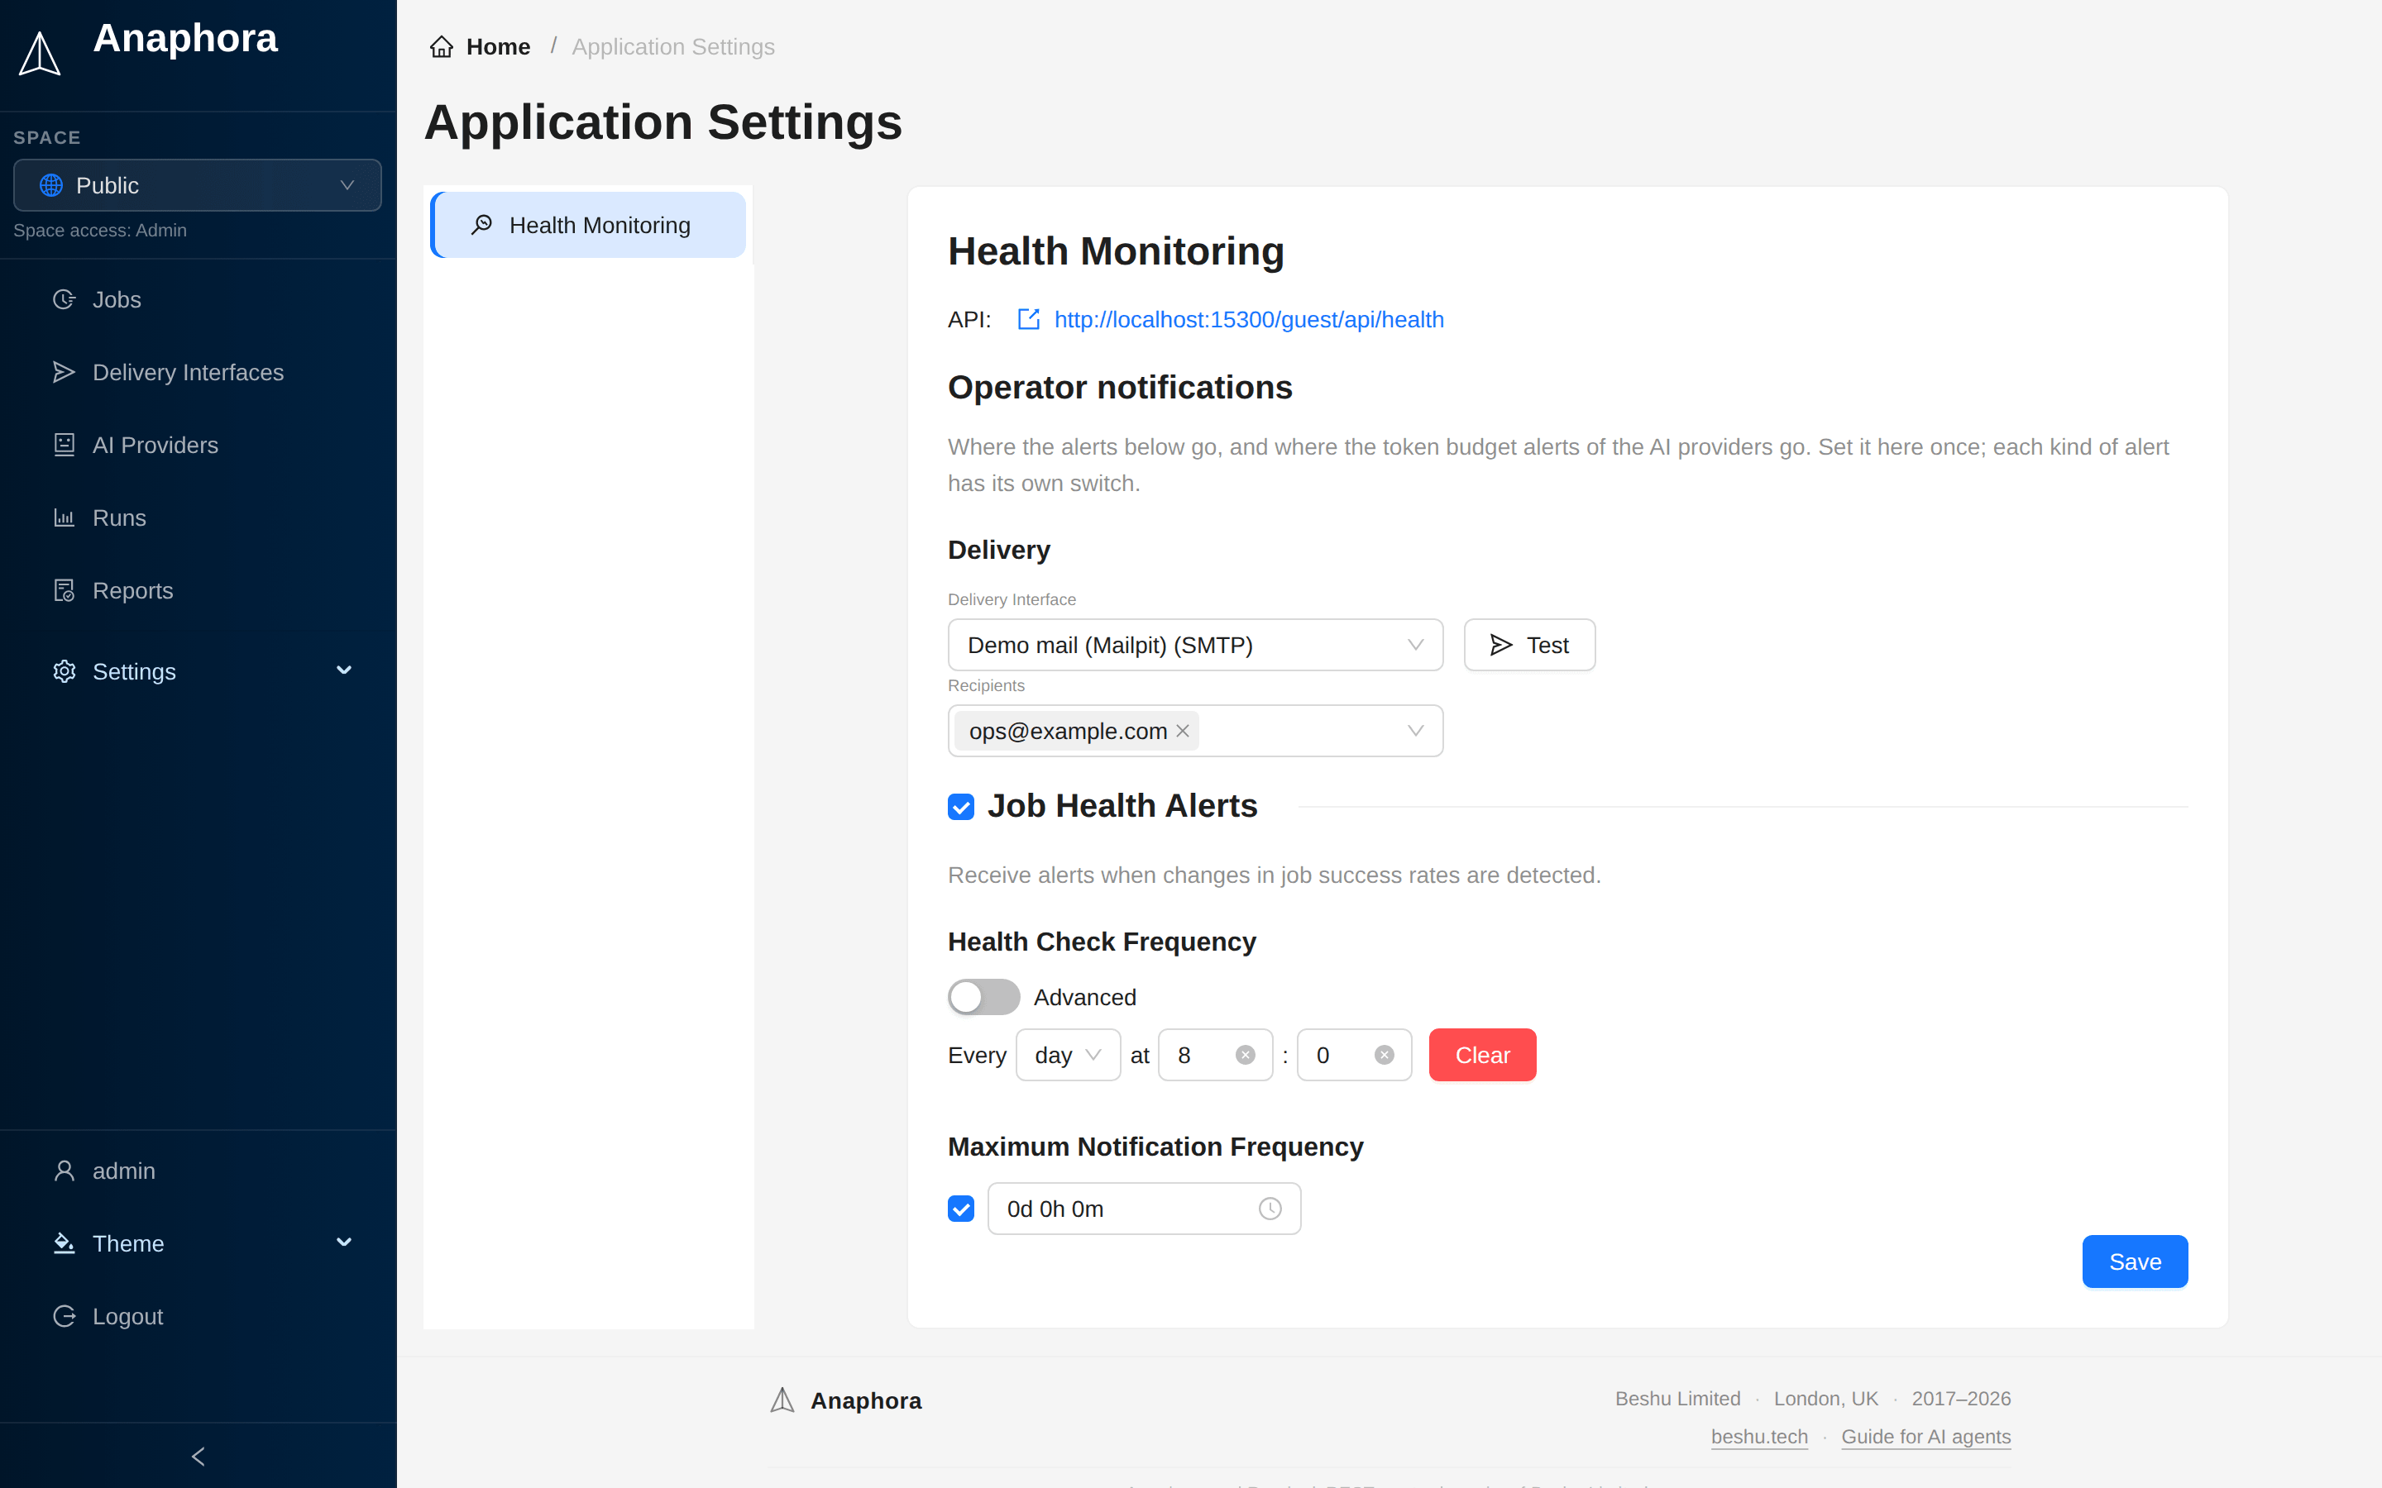Remove ops@example.com recipient tag
The image size is (2382, 1488).
[1183, 732]
